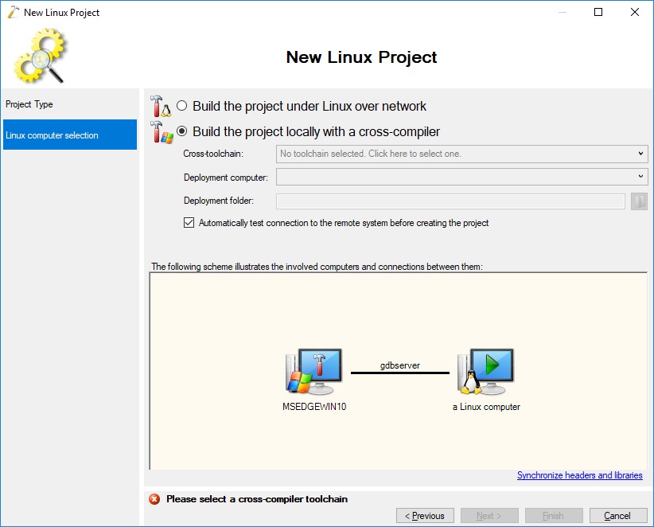Image resolution: width=654 pixels, height=527 pixels.
Task: Click the gdbserver connection label in the diagram
Action: 399,365
